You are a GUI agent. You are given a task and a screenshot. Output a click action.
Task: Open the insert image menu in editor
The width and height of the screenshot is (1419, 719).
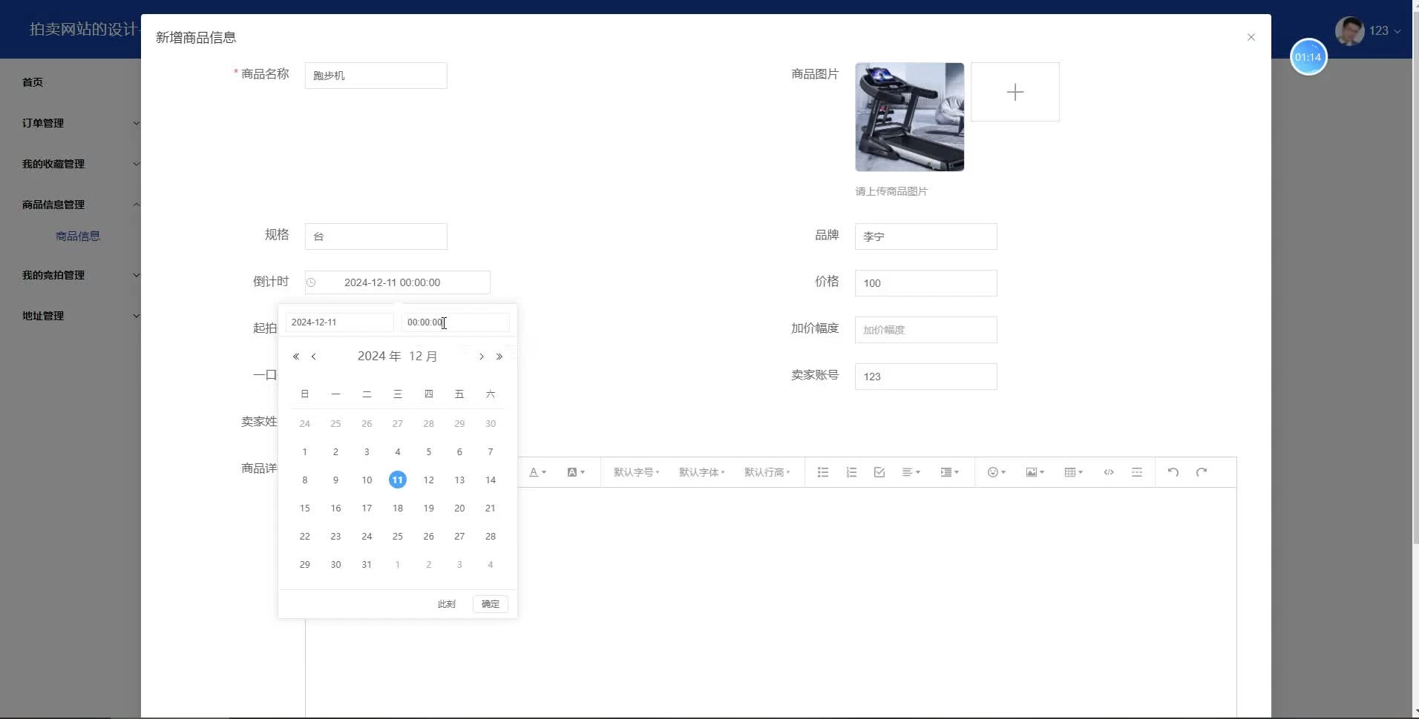pos(1035,472)
